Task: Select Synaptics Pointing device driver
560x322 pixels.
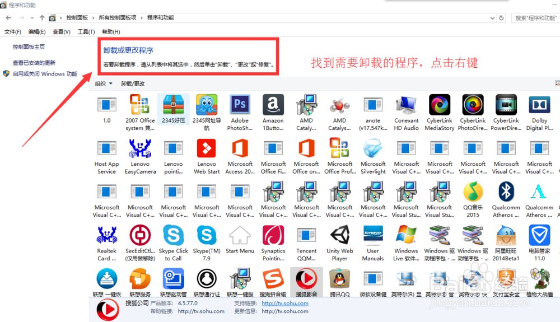Action: [273, 244]
